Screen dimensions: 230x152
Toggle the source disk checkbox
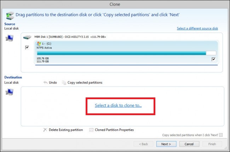pyautogui.click(x=27, y=48)
